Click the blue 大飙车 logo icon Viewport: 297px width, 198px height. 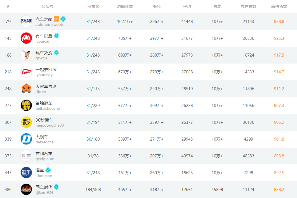[26, 139]
